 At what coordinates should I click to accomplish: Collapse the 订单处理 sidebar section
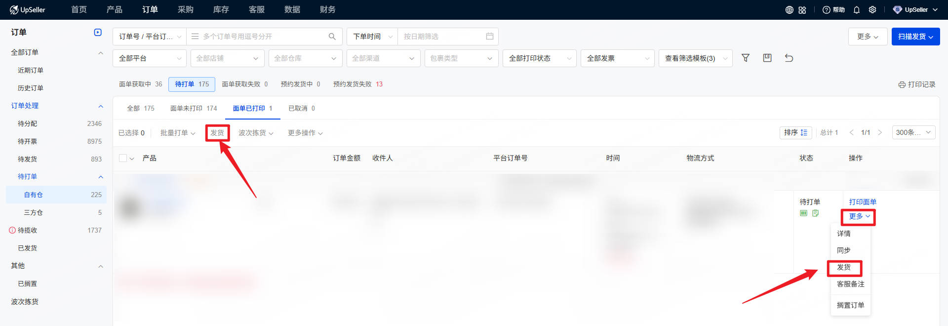tap(101, 106)
